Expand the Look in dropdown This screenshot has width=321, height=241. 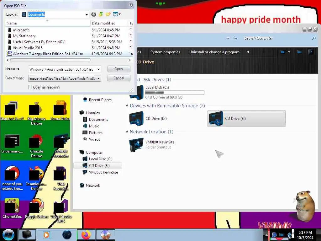point(87,14)
